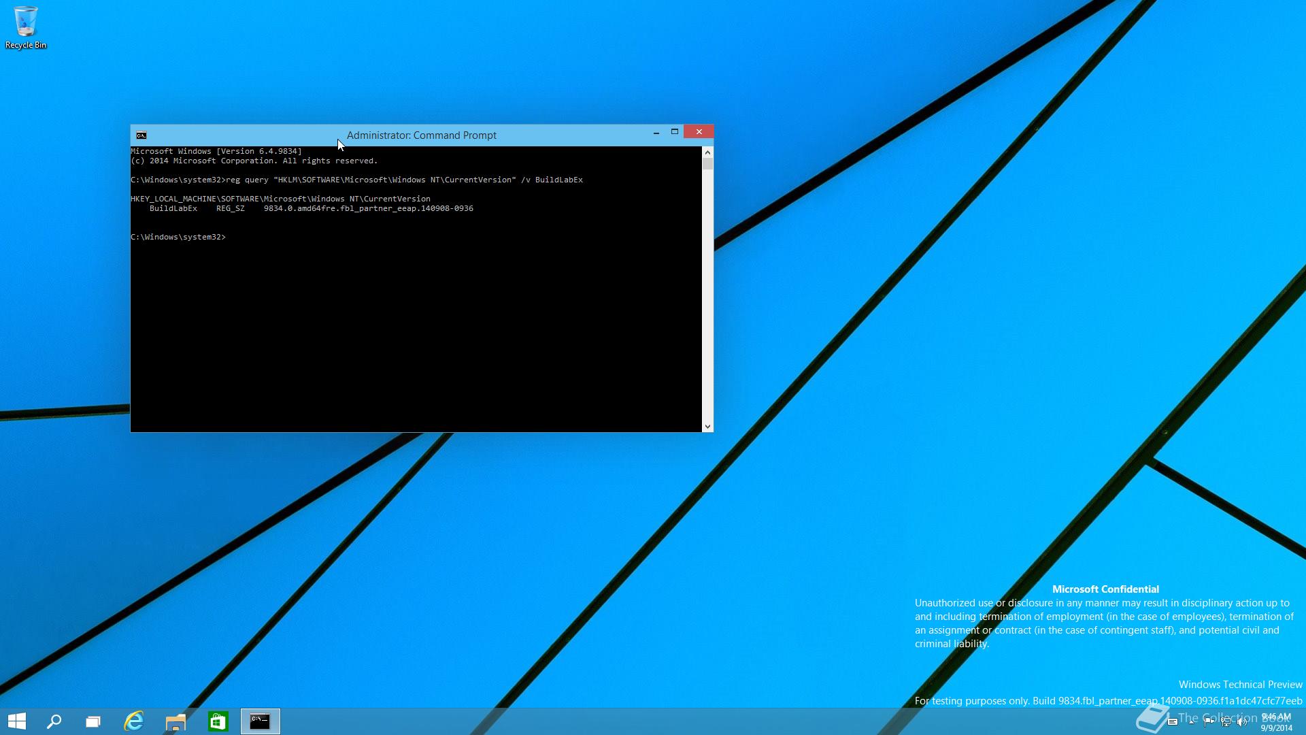This screenshot has width=1306, height=735.
Task: Click the Command Prompt scrollbar thumb
Action: point(707,164)
